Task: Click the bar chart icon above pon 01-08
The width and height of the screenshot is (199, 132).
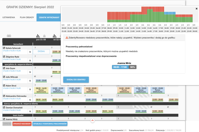Action: pyautogui.click(x=38, y=36)
